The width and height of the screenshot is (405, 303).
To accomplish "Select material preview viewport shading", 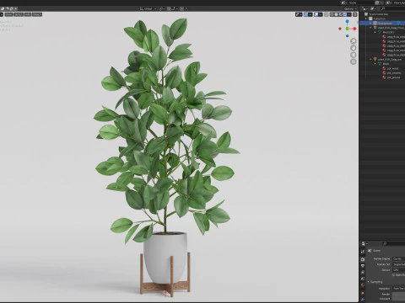I will click(340, 14).
